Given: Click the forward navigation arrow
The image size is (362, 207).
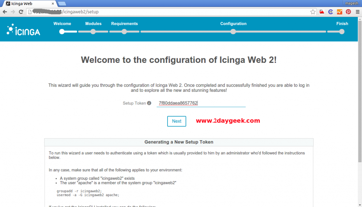Looking at the screenshot, I should (12, 11).
